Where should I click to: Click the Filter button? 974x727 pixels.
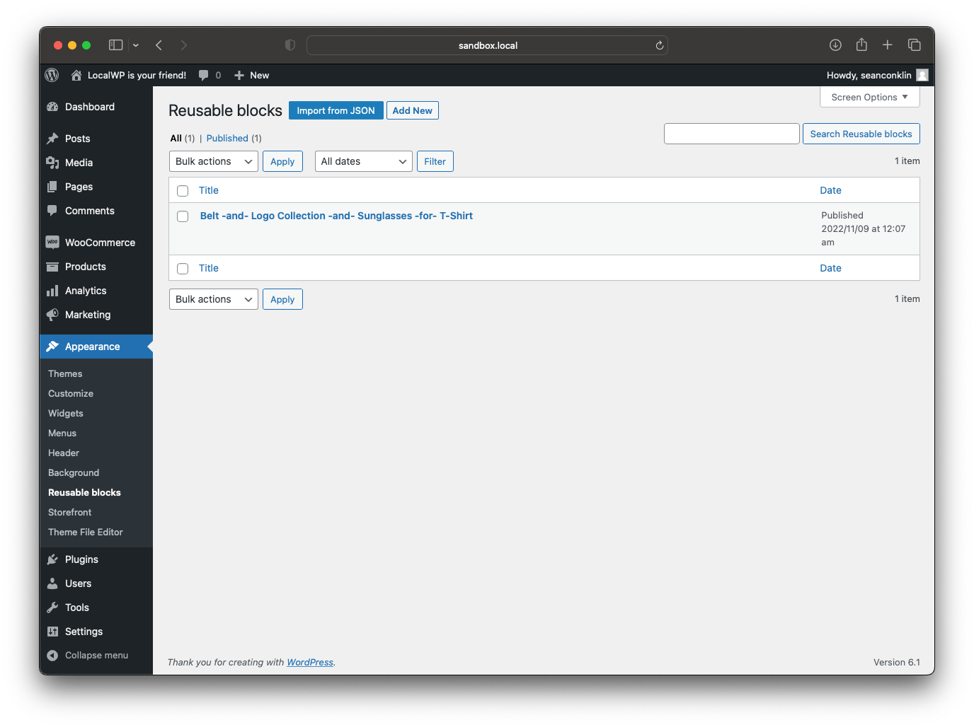435,161
